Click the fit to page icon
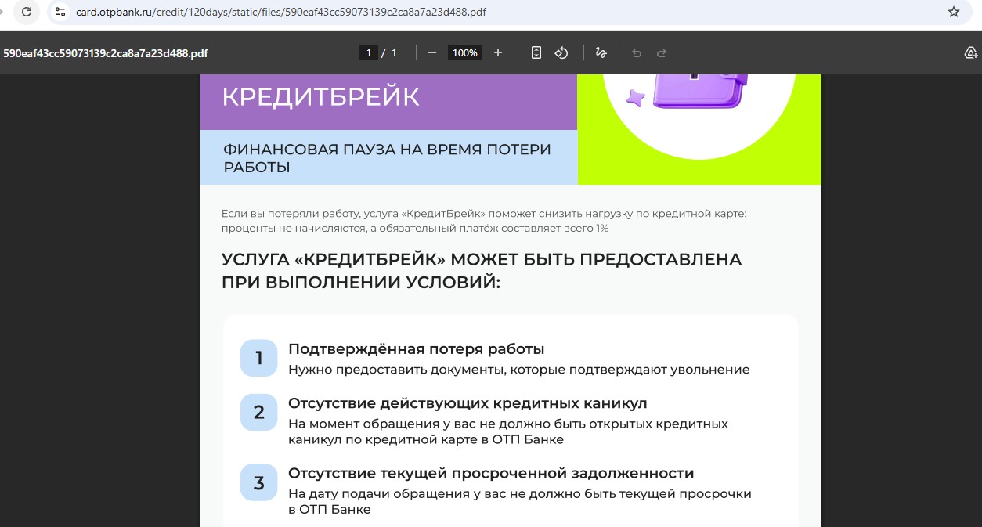Viewport: 982px width, 527px height. tap(536, 52)
